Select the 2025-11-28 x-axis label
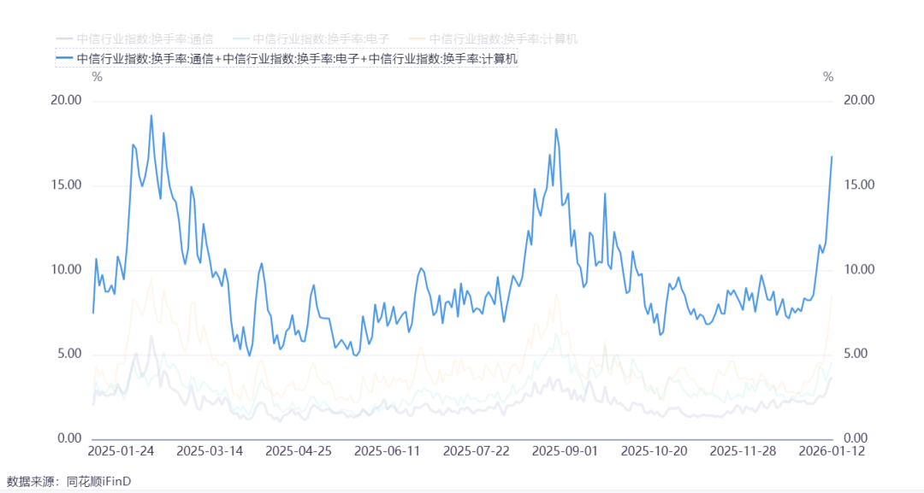This screenshot has width=924, height=493. point(743,451)
